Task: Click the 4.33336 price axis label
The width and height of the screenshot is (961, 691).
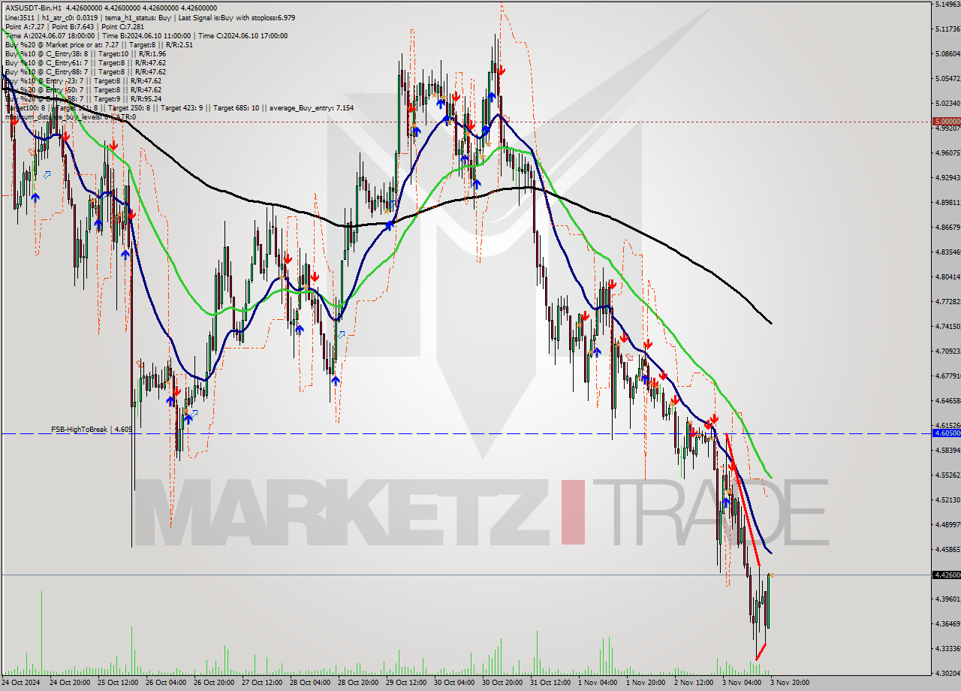Action: [947, 649]
